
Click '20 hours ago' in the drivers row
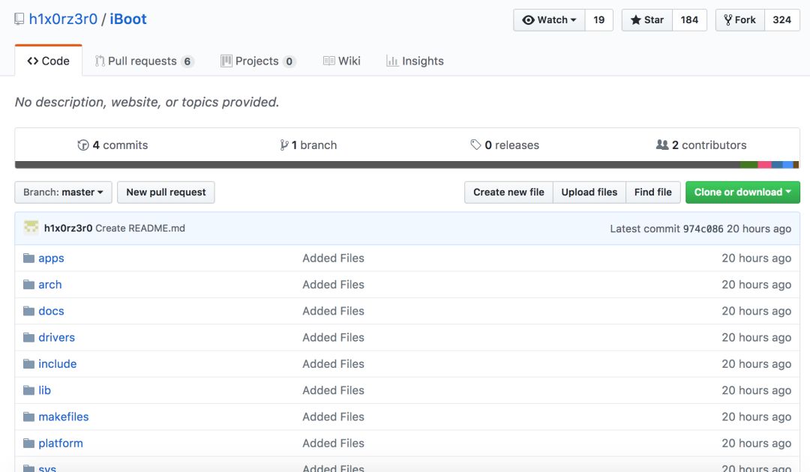(756, 337)
